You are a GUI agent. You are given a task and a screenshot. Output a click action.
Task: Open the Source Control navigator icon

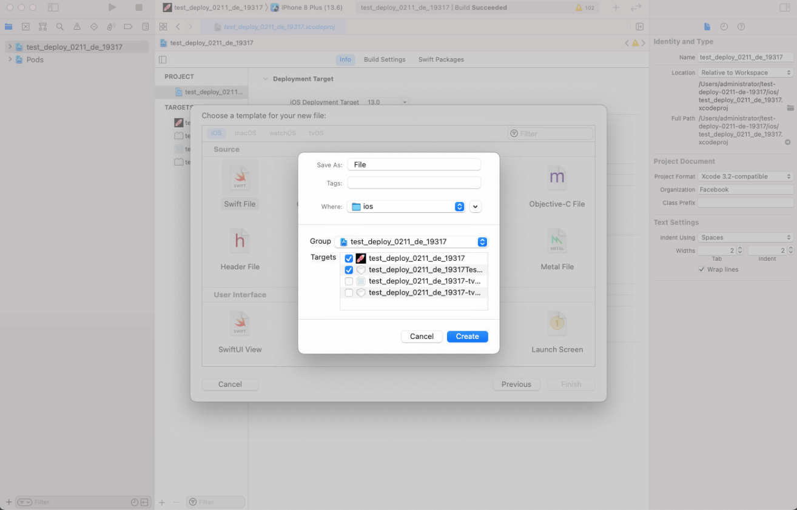tap(25, 27)
